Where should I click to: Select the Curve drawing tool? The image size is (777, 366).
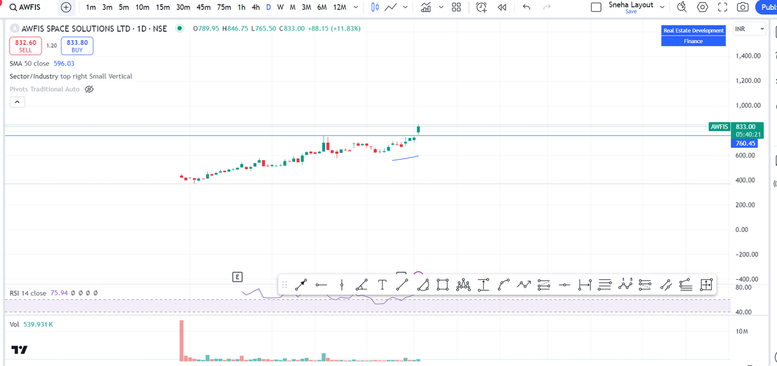503,284
